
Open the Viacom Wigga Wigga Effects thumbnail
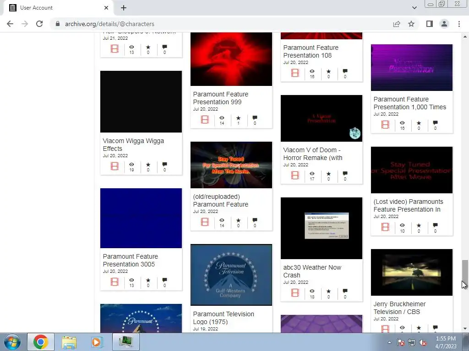[x=141, y=101]
